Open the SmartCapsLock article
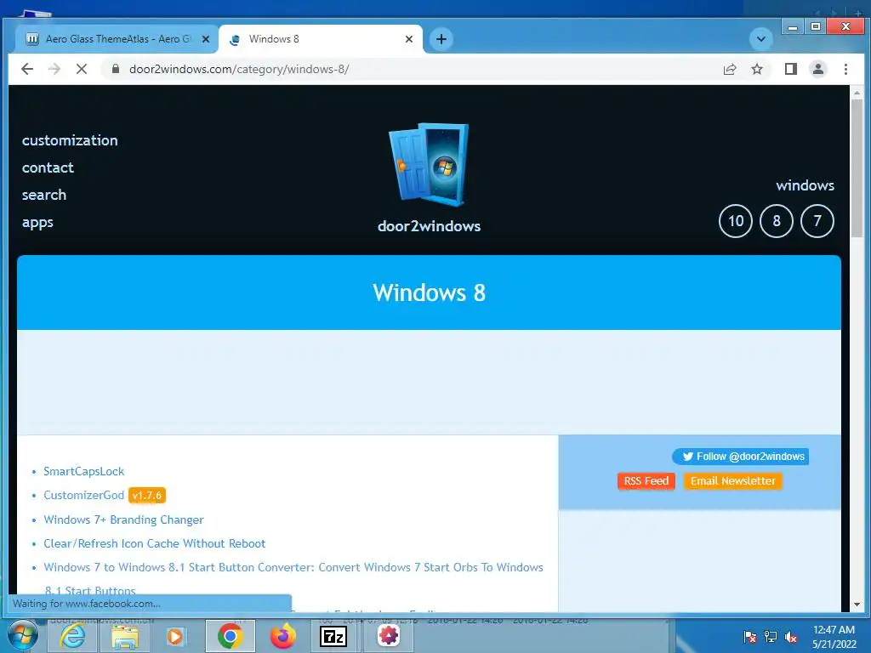Screen dimensions: 871x653 [x=84, y=471]
